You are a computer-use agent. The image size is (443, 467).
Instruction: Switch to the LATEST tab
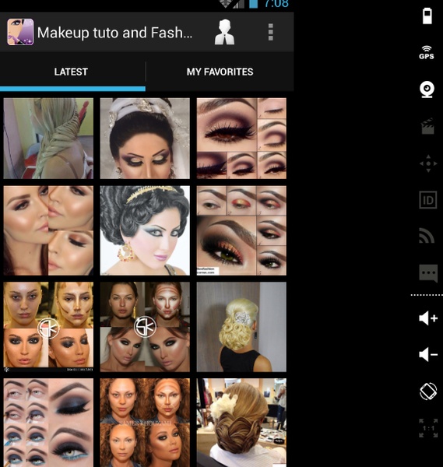coord(71,72)
